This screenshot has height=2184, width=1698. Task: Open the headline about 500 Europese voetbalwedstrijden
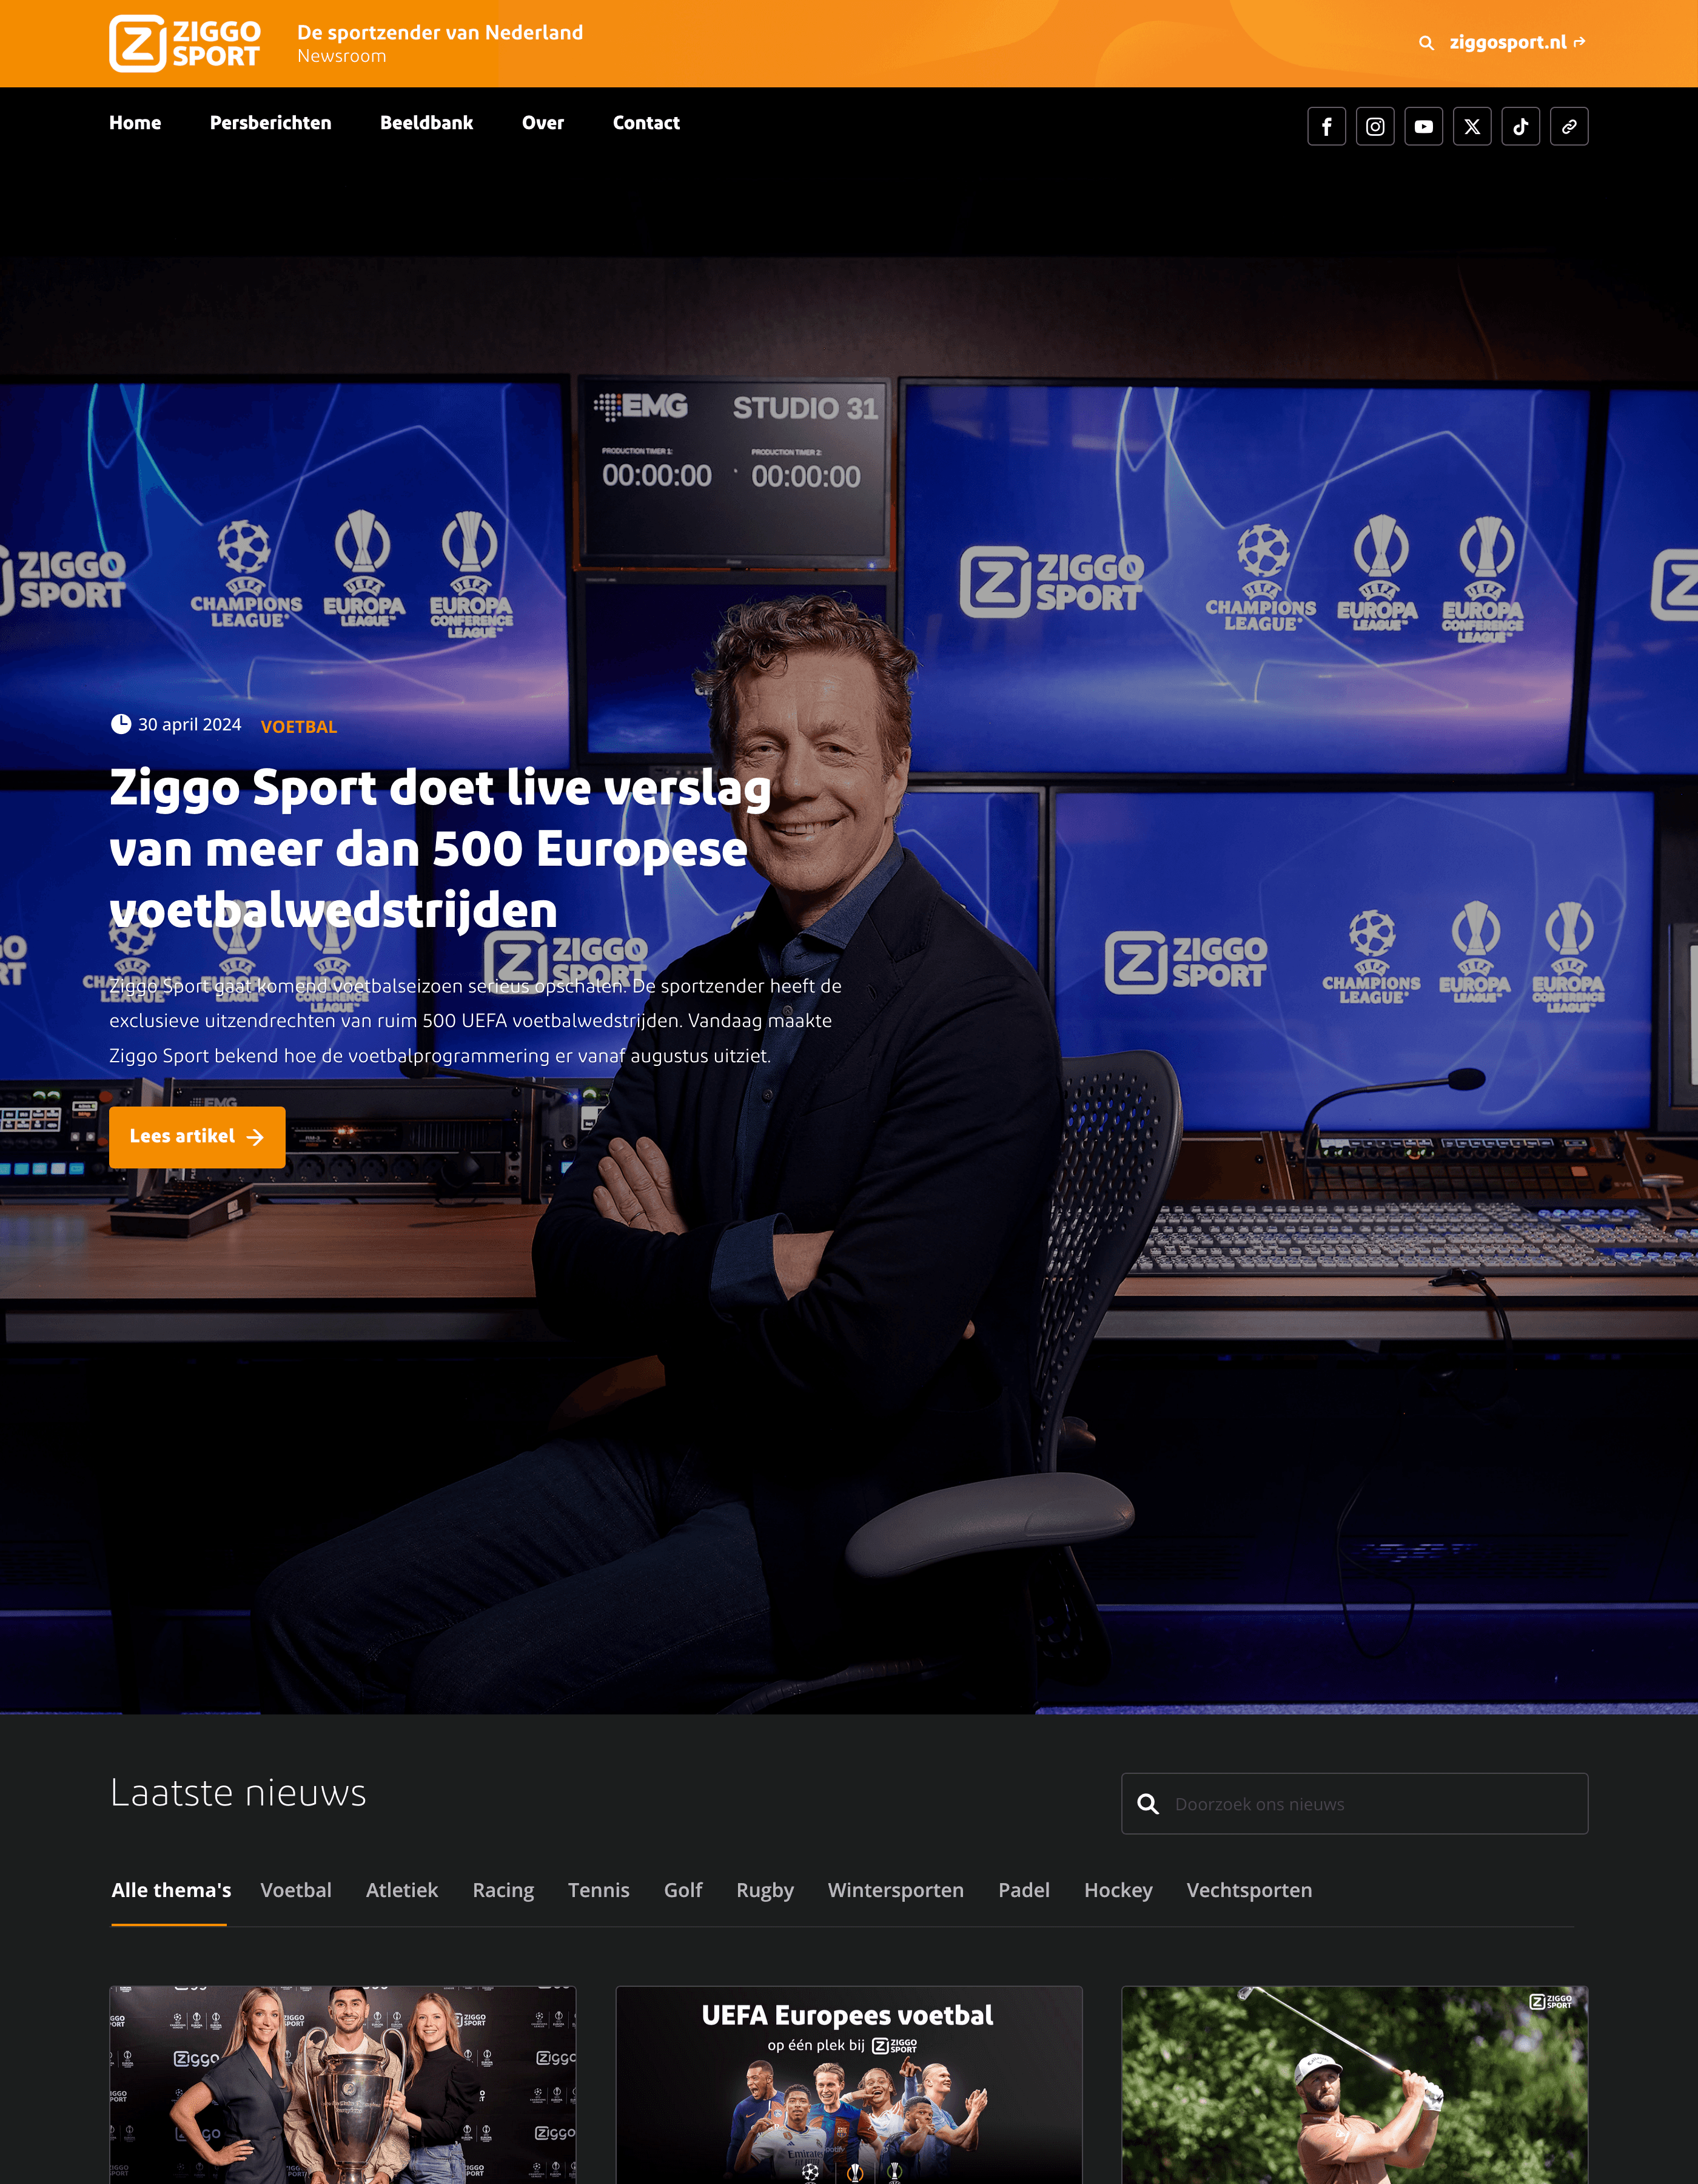440,849
